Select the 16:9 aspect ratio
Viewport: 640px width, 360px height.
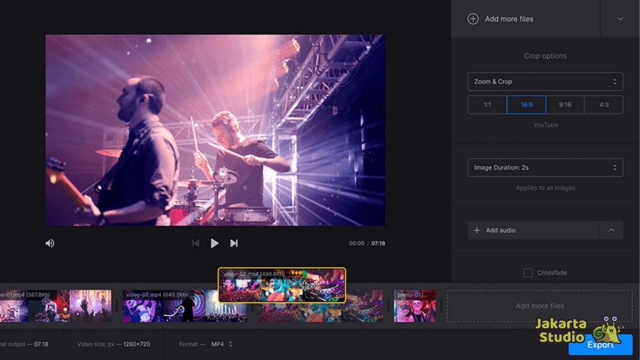[x=526, y=105]
